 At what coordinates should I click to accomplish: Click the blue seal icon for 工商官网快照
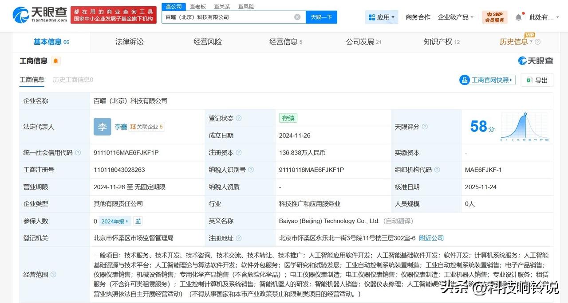[x=465, y=80]
